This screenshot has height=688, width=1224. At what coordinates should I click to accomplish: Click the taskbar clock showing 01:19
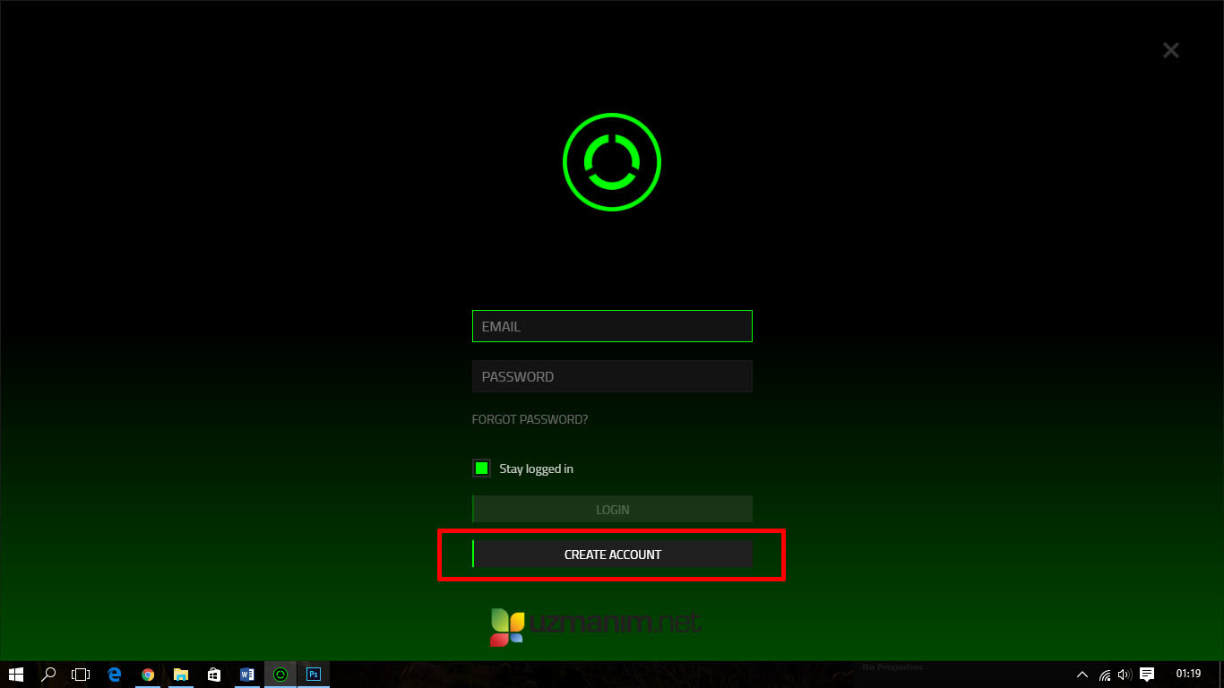click(x=1188, y=675)
